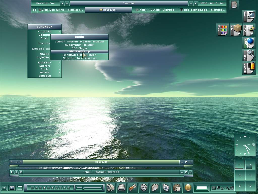
Task: Launch the hard drive icon in the dock
Action: (122, 188)
